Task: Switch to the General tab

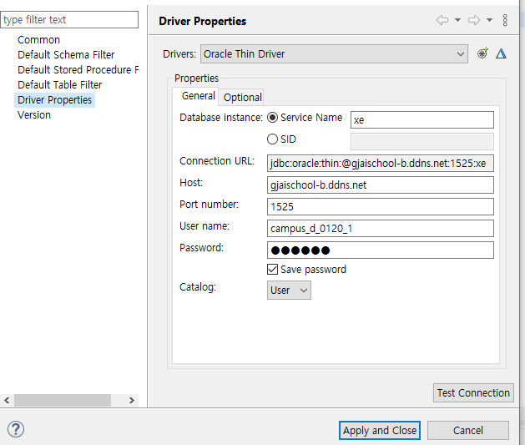Action: click(198, 96)
